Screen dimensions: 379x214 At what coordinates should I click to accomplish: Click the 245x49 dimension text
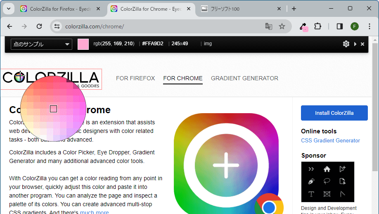tap(180, 44)
